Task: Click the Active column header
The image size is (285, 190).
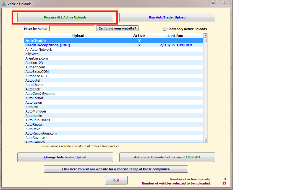Action: pyautogui.click(x=139, y=36)
